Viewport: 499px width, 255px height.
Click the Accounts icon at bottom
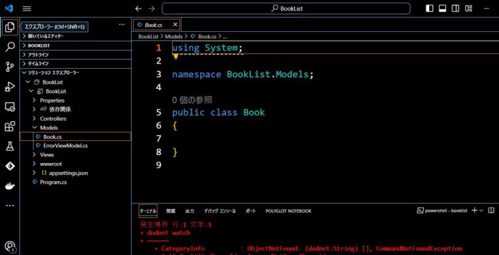[x=10, y=246]
